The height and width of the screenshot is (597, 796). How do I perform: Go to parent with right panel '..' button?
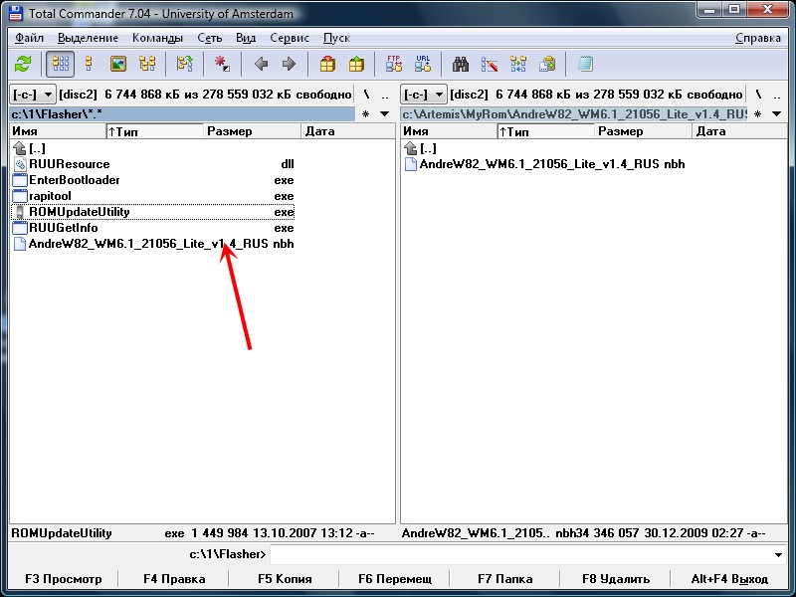(777, 95)
